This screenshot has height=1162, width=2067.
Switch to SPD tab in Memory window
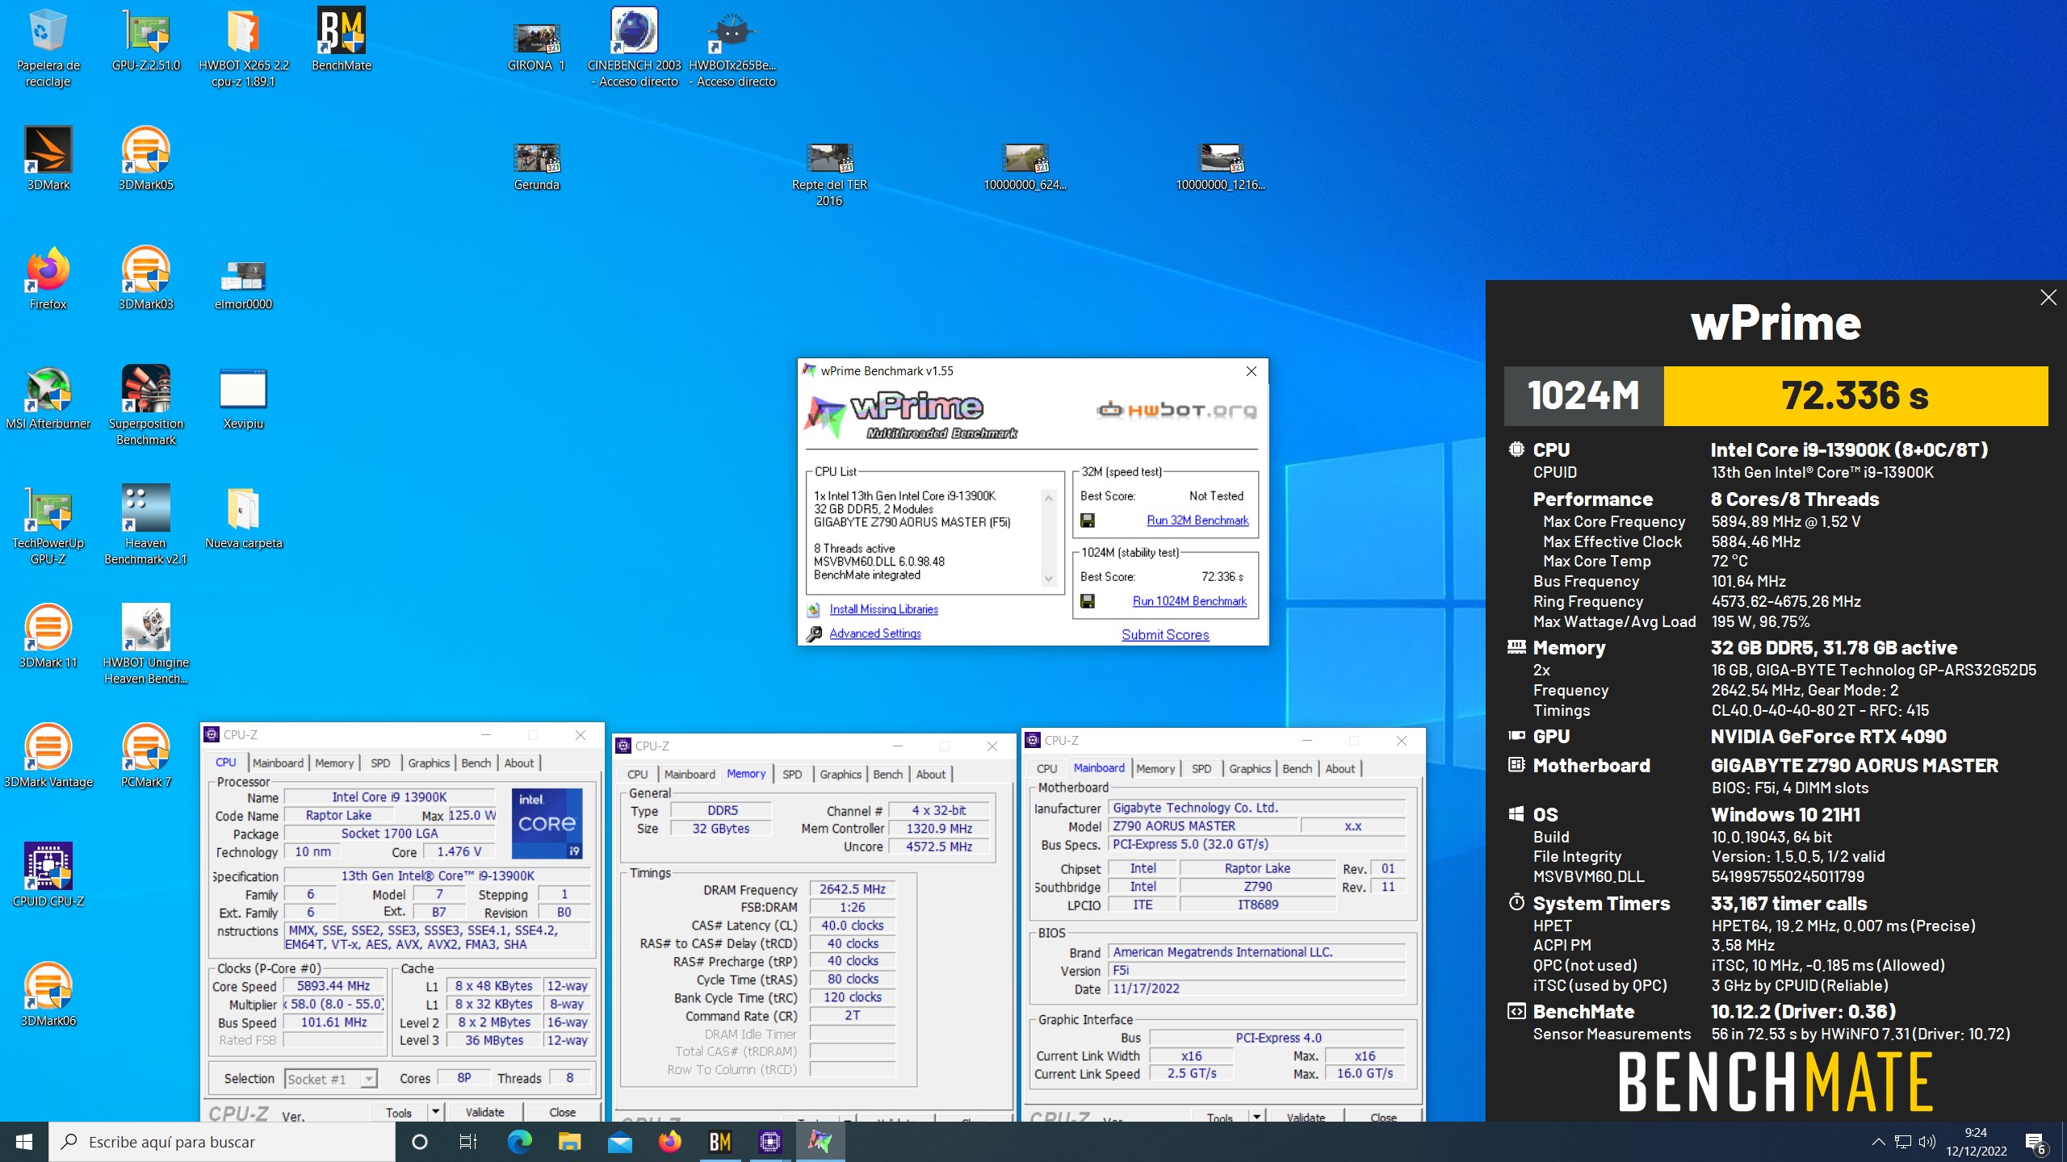[x=792, y=774]
